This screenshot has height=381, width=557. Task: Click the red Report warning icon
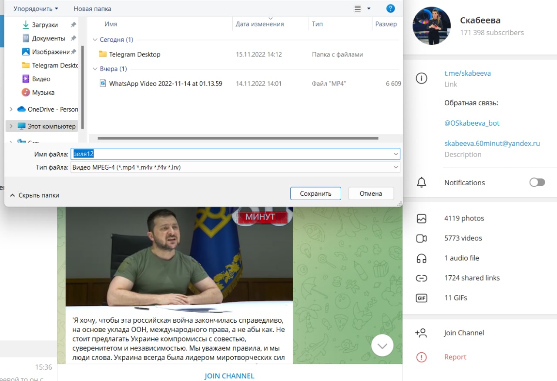click(421, 357)
